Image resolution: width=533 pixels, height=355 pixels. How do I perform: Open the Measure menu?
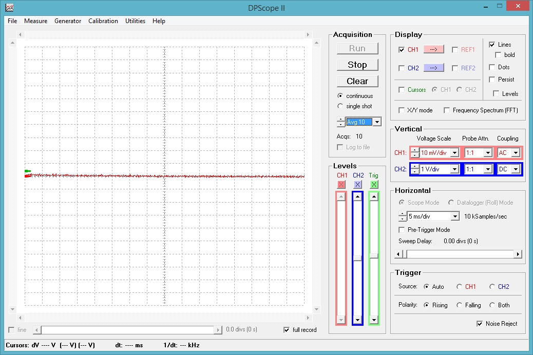tap(36, 21)
